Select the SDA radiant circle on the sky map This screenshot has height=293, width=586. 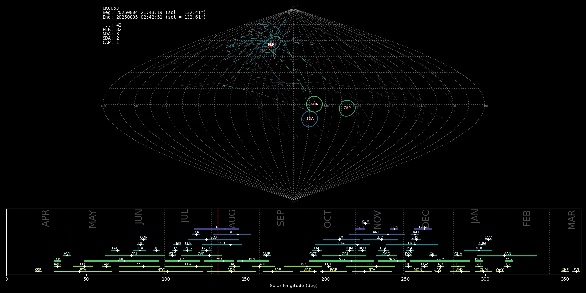(x=310, y=119)
